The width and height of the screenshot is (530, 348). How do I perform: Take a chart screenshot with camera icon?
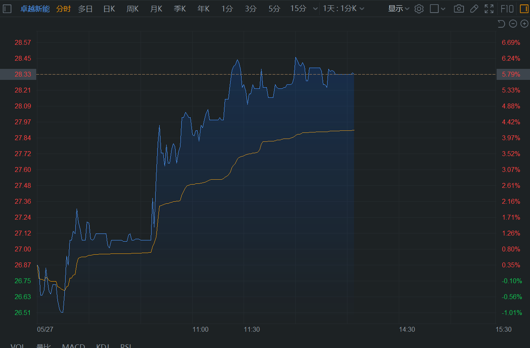point(459,9)
